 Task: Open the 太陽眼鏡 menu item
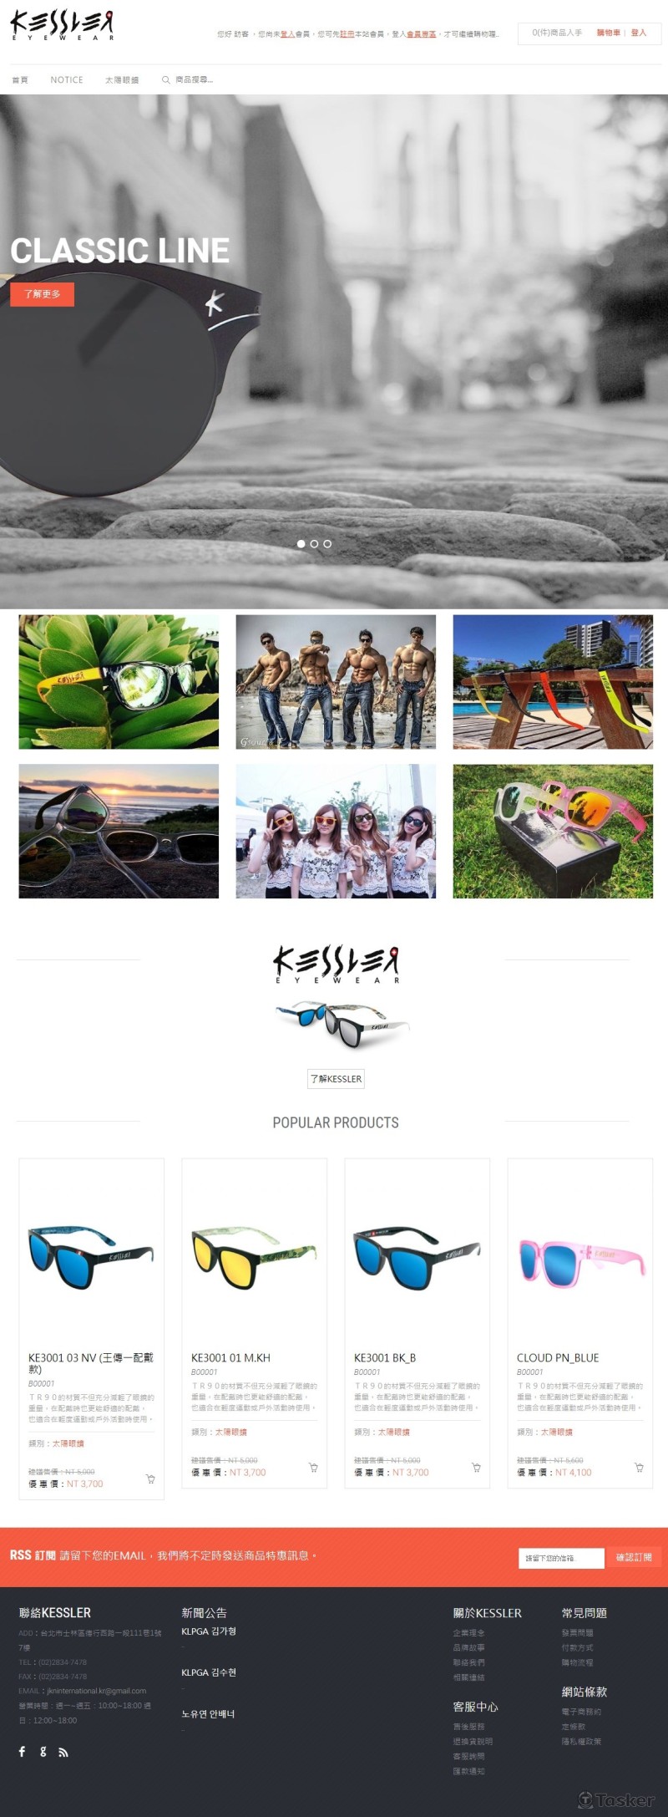122,80
